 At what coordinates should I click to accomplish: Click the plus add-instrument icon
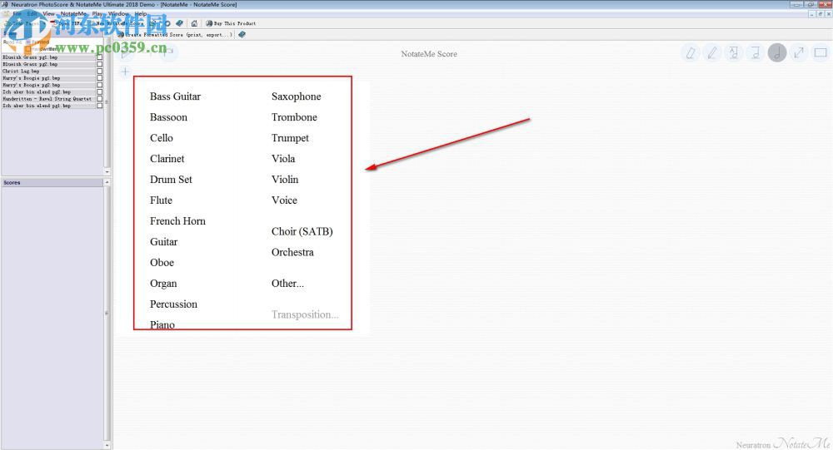[x=126, y=72]
